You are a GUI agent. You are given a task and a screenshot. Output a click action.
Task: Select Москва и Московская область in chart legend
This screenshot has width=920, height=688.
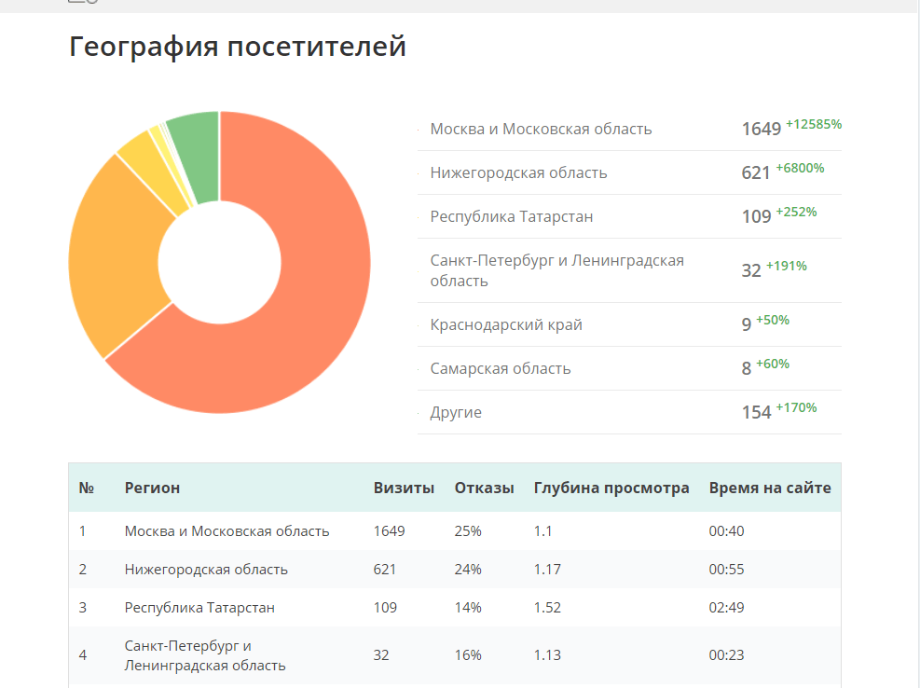(541, 130)
